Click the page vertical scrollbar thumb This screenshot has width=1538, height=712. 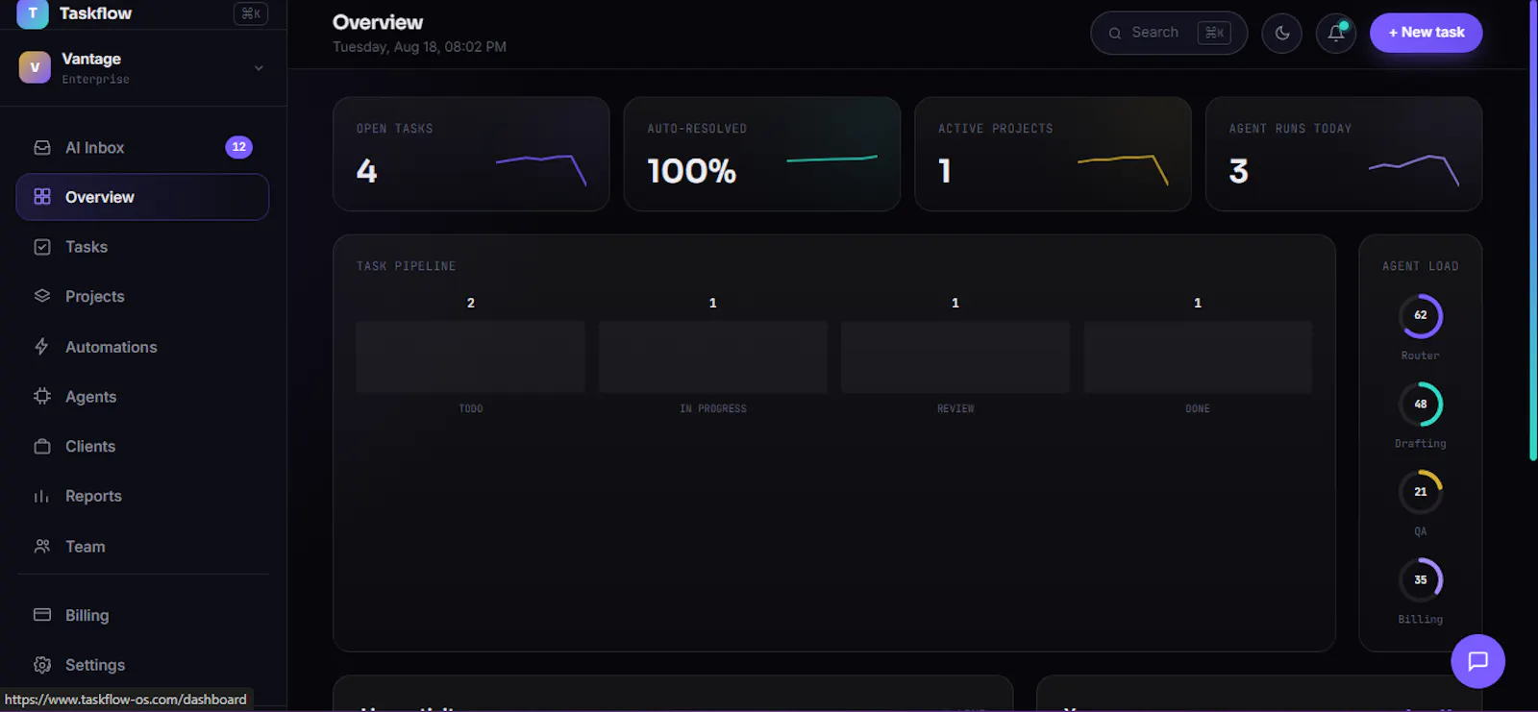point(1533,231)
